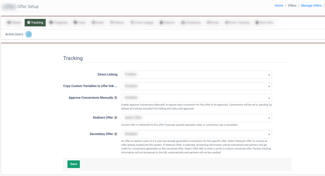Viewport: 325px width, 176px height.
Task: Open the blurred Cover Images tab
Action: click(x=142, y=23)
